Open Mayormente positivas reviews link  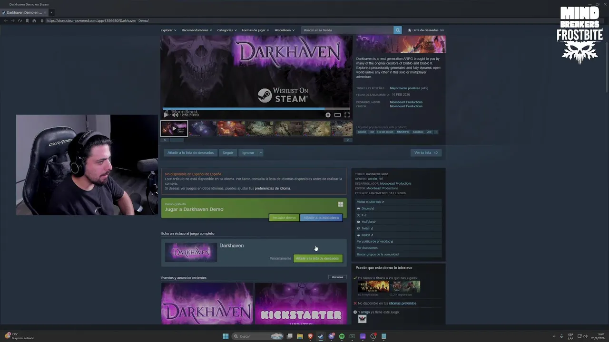coord(405,88)
